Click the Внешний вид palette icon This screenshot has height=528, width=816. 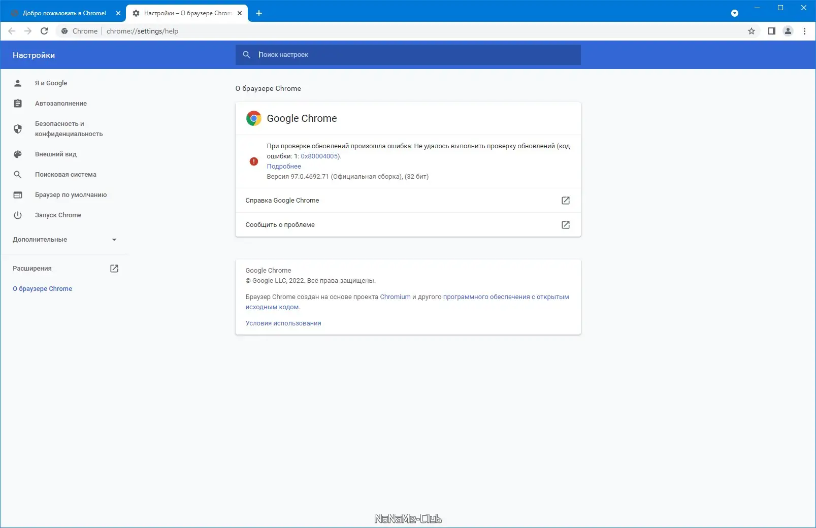point(18,154)
